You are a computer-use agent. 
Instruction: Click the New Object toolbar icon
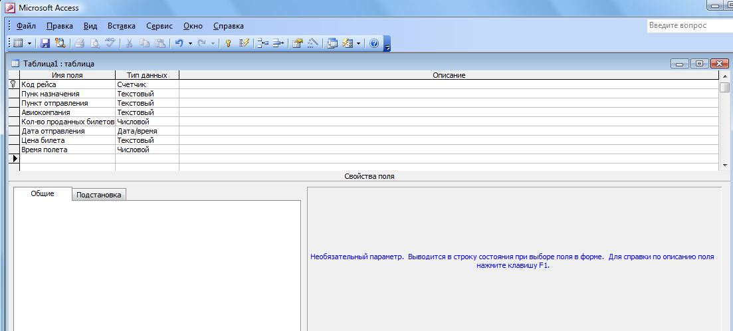tap(348, 43)
